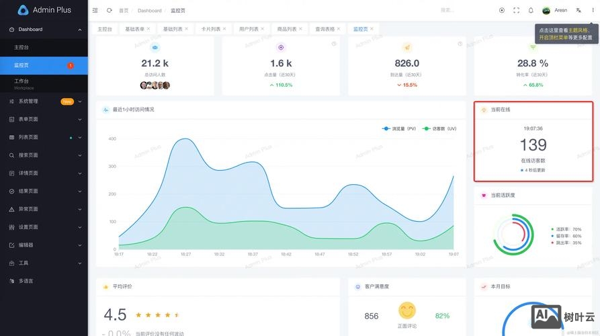600x336 pixels.
Task: Open notifications via the bell icon
Action: [x=531, y=10]
